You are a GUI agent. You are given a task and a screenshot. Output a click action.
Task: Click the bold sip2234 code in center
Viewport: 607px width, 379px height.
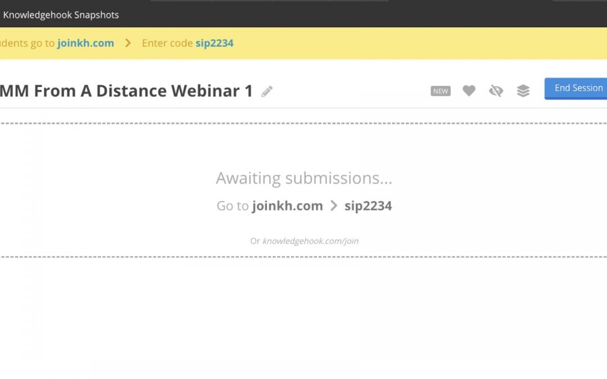tap(368, 206)
